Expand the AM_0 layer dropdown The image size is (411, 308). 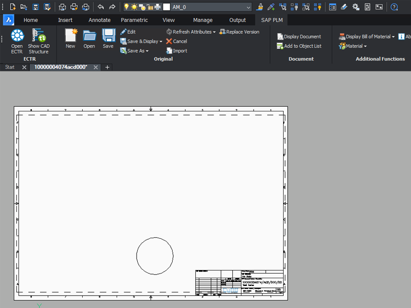(x=249, y=7)
